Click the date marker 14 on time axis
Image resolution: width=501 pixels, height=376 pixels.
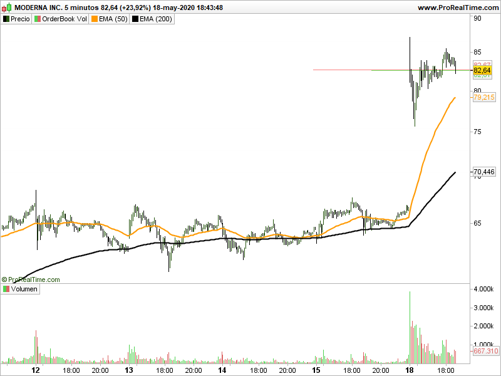(222, 370)
